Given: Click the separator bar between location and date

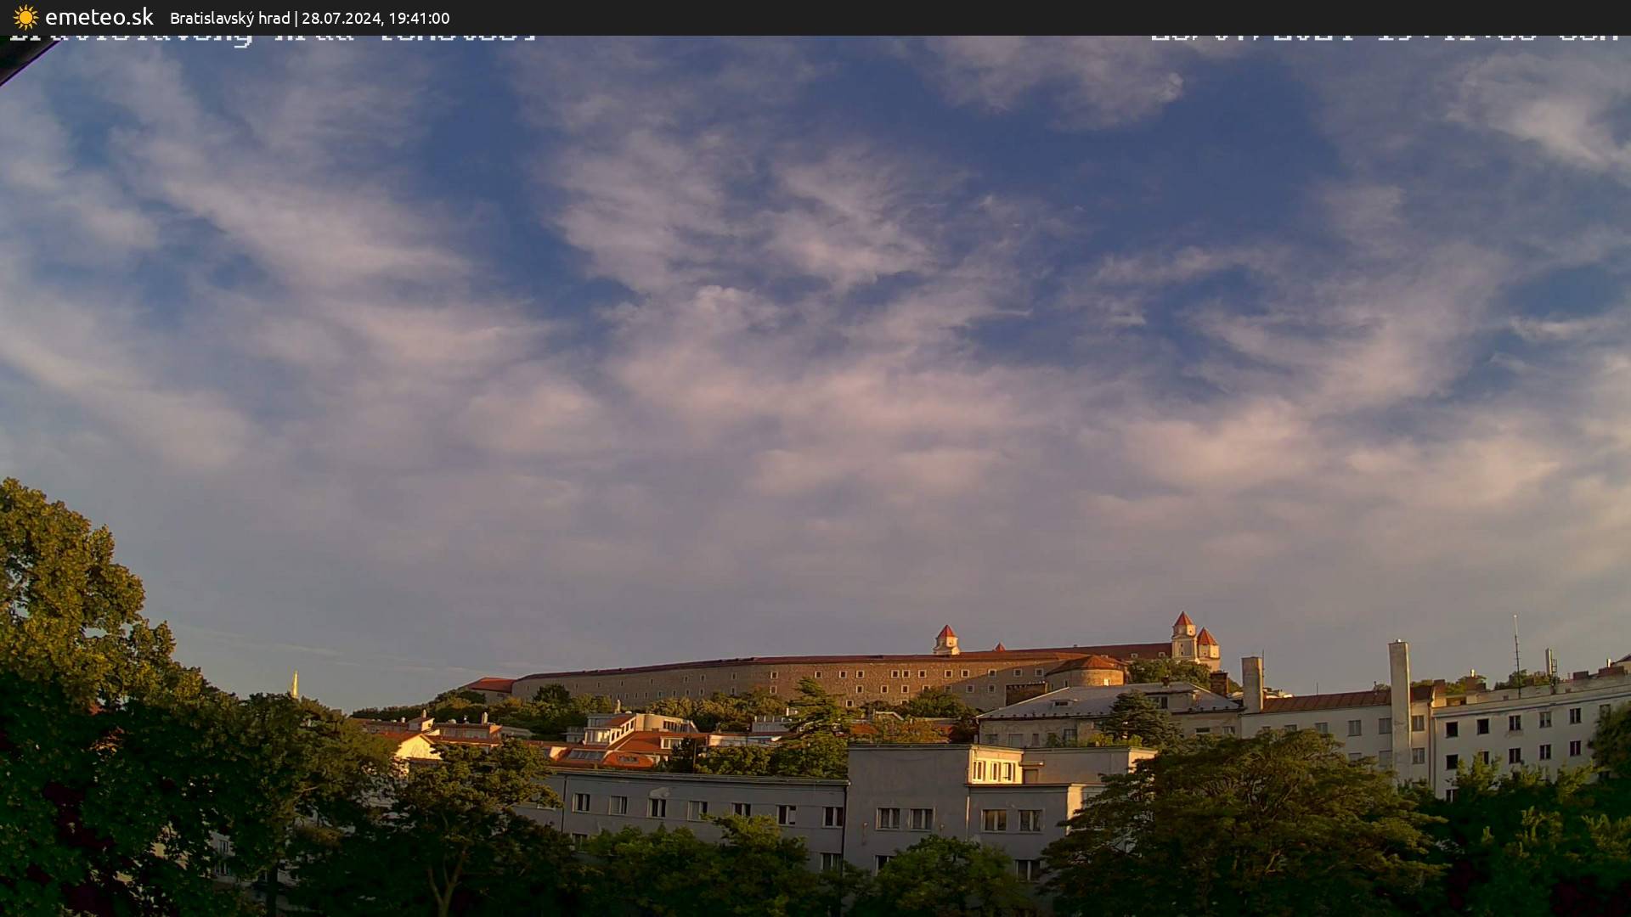Looking at the screenshot, I should point(298,18).
